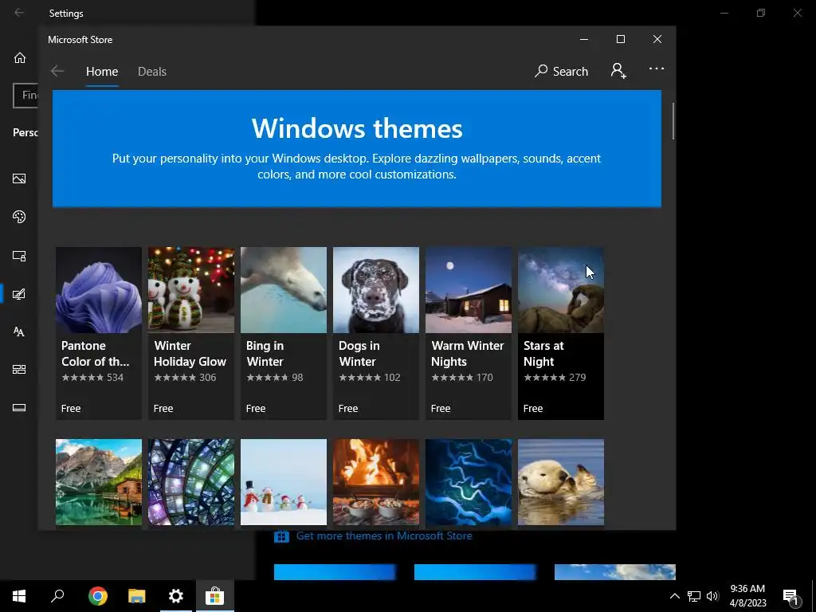The image size is (816, 612).
Task: Select the blue lightning theme image
Action: click(469, 482)
